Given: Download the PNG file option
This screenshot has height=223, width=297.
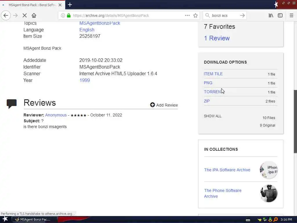Looking at the screenshot, I should [208, 83].
